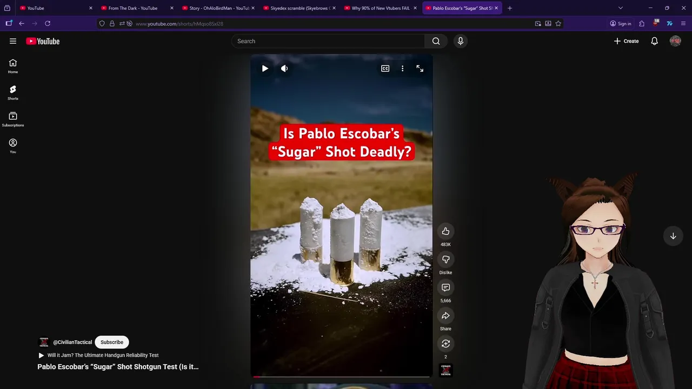Seek using the Short's red progress bar
The width and height of the screenshot is (692, 389).
(341, 377)
